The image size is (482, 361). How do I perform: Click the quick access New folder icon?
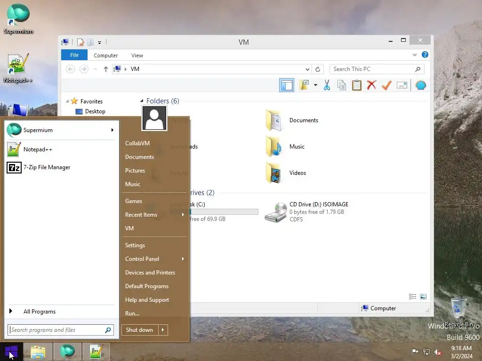coord(91,42)
